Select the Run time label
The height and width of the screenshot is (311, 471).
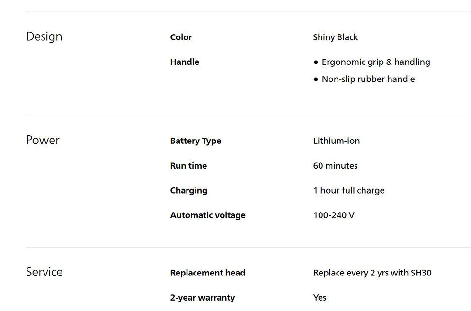point(188,166)
